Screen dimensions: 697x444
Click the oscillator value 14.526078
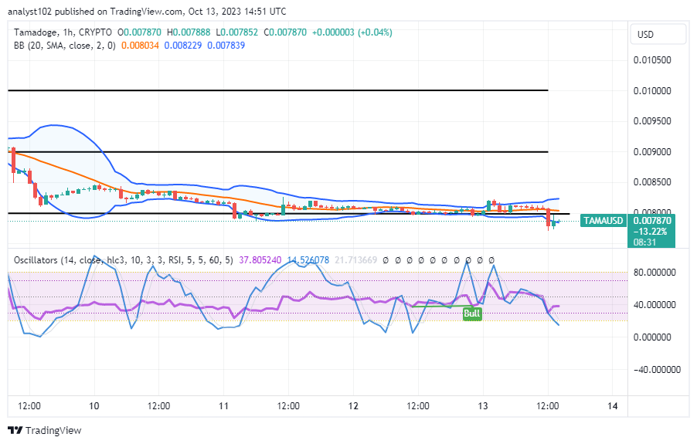(308, 260)
